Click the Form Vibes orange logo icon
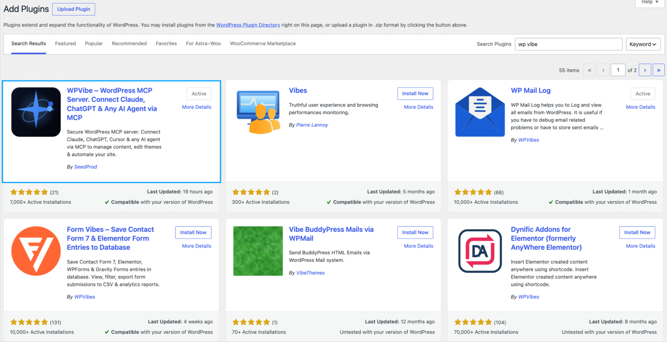The width and height of the screenshot is (667, 342). click(x=36, y=251)
